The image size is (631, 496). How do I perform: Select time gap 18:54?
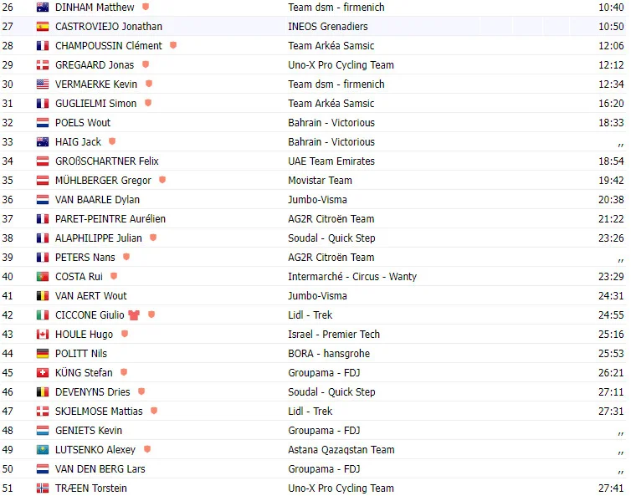point(611,161)
